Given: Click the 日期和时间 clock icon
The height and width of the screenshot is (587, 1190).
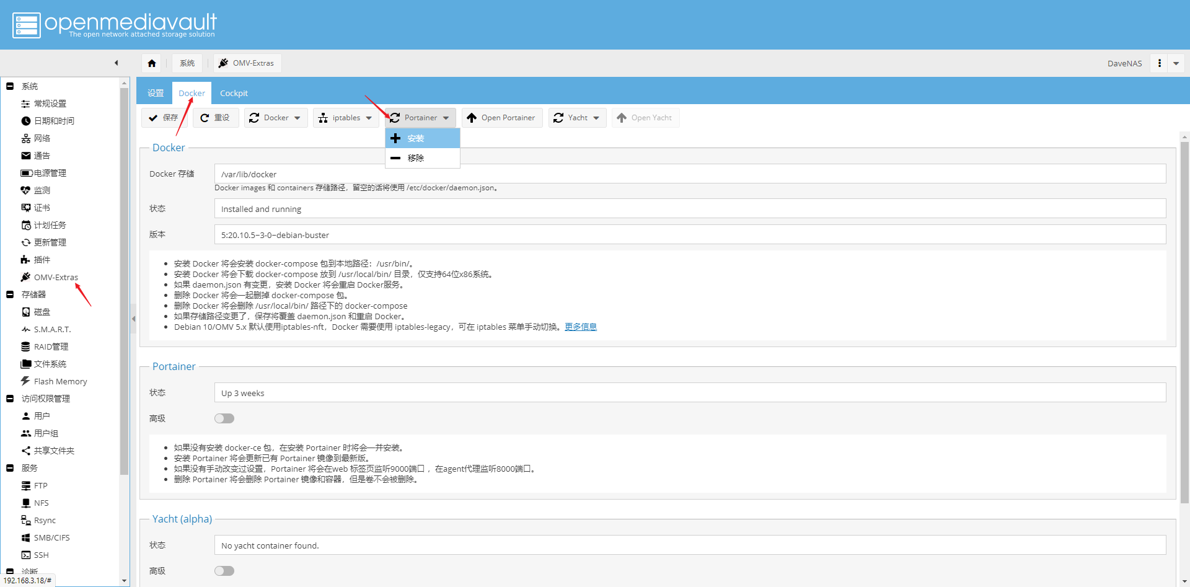Looking at the screenshot, I should pyautogui.click(x=26, y=121).
